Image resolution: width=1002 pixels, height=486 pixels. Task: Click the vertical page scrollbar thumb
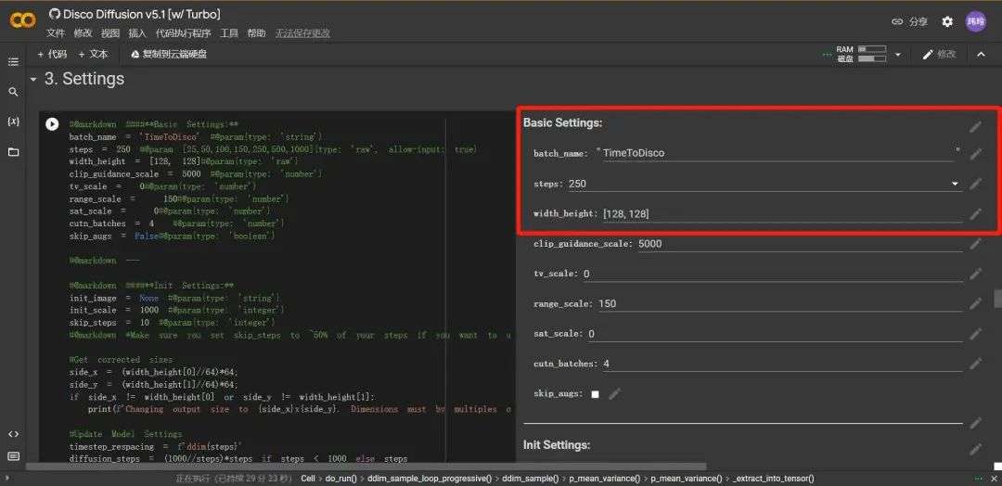pyautogui.click(x=996, y=299)
